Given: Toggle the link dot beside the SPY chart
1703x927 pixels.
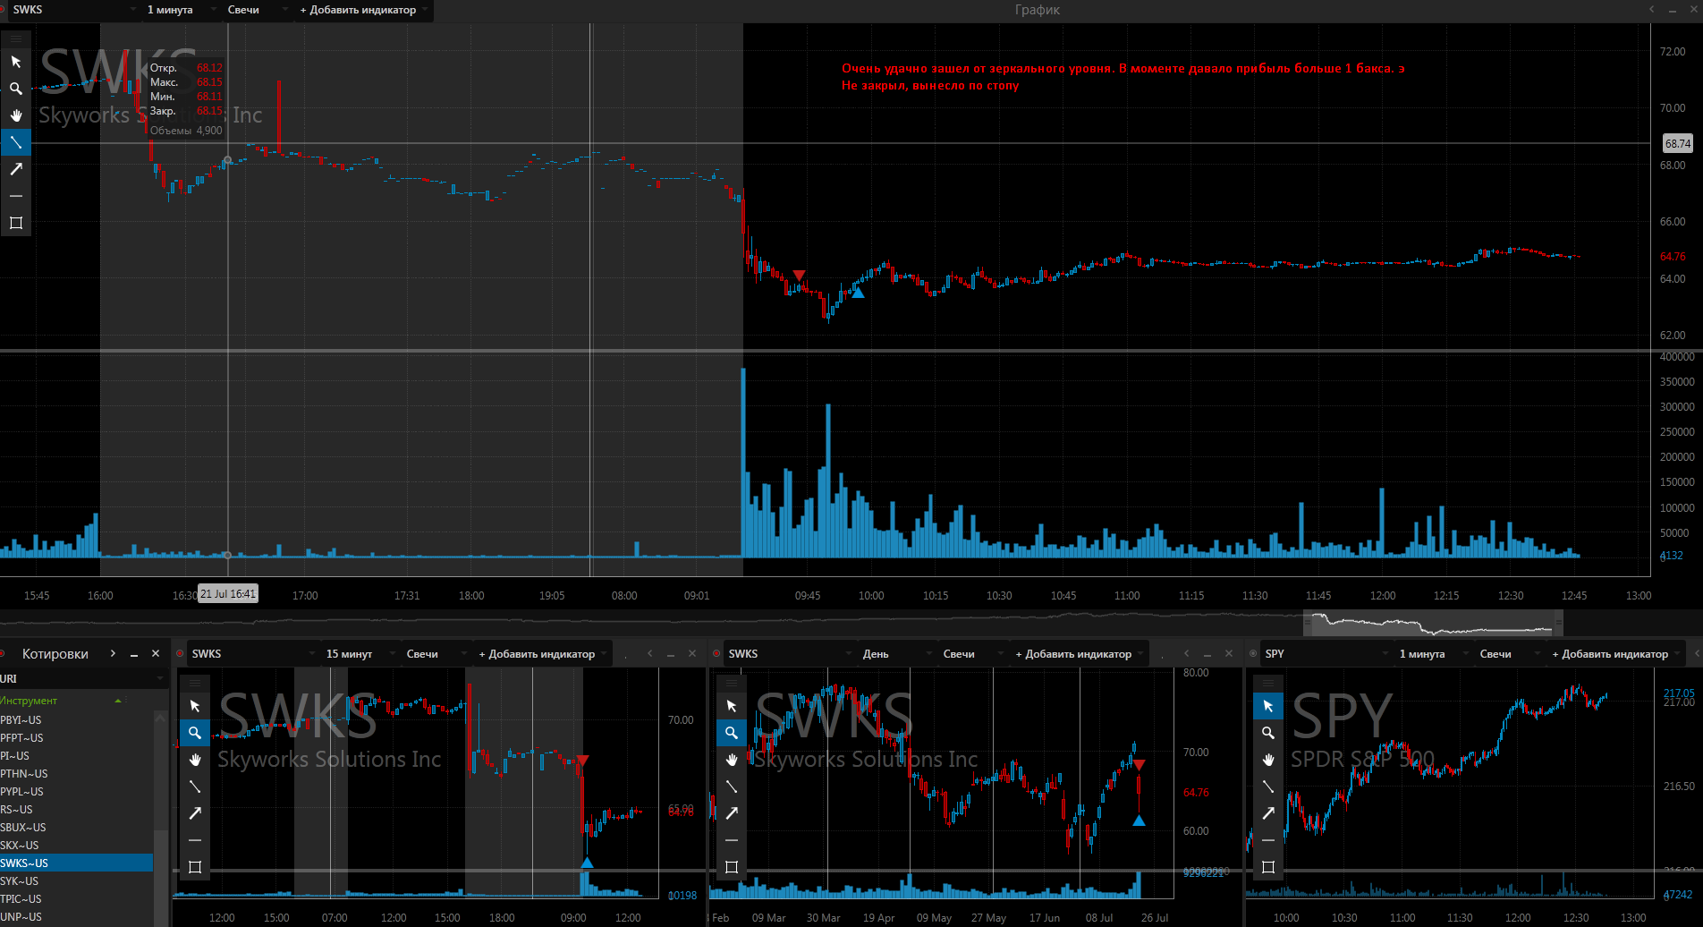Looking at the screenshot, I should [1252, 654].
